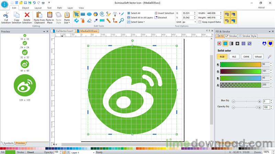The width and height of the screenshot is (275, 154).
Task: Choose the Eraser tool
Action: point(89,21)
